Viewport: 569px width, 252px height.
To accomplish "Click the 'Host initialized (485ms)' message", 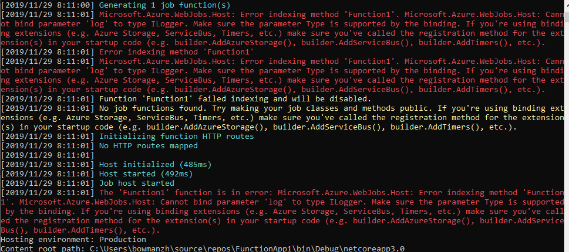I will (x=155, y=164).
